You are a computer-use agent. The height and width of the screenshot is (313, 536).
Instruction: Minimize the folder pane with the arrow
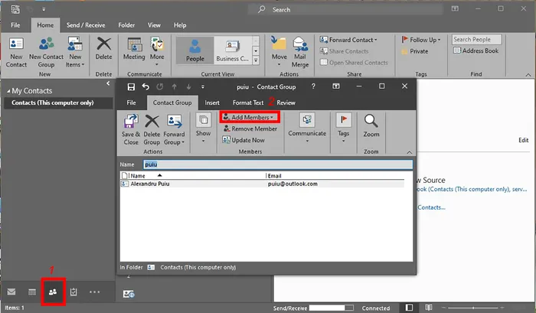pyautogui.click(x=108, y=83)
